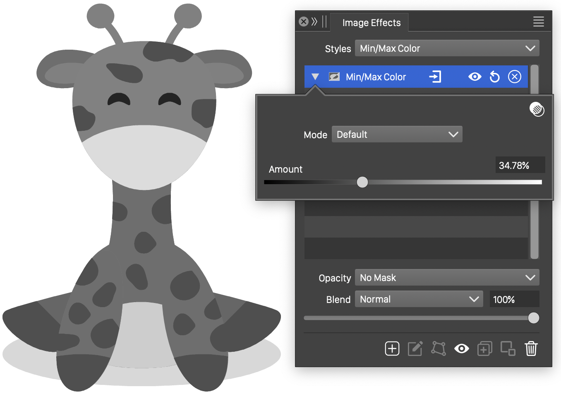Select the Image Effects tab

tap(371, 23)
